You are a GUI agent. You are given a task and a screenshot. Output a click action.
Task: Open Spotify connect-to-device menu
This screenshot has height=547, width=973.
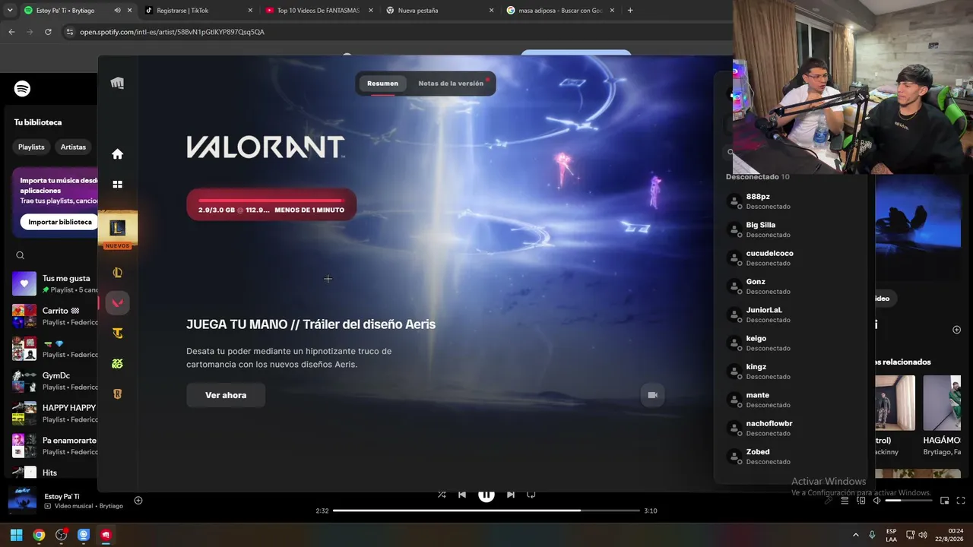click(861, 501)
